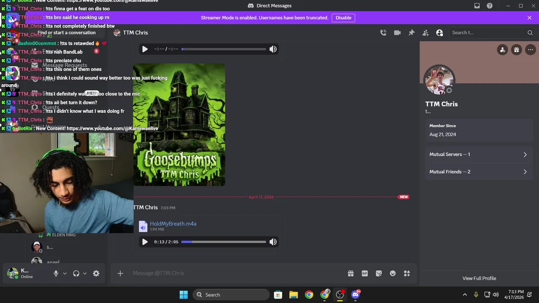Screen dimensions: 539x303
Task: Click the YouTube link in bottom BotRix message
Action: [112, 128]
